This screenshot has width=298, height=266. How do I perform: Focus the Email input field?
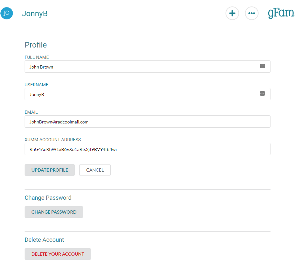tap(148, 122)
